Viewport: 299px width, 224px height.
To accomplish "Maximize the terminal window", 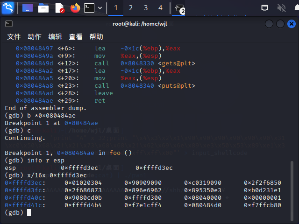I will click(x=280, y=24).
